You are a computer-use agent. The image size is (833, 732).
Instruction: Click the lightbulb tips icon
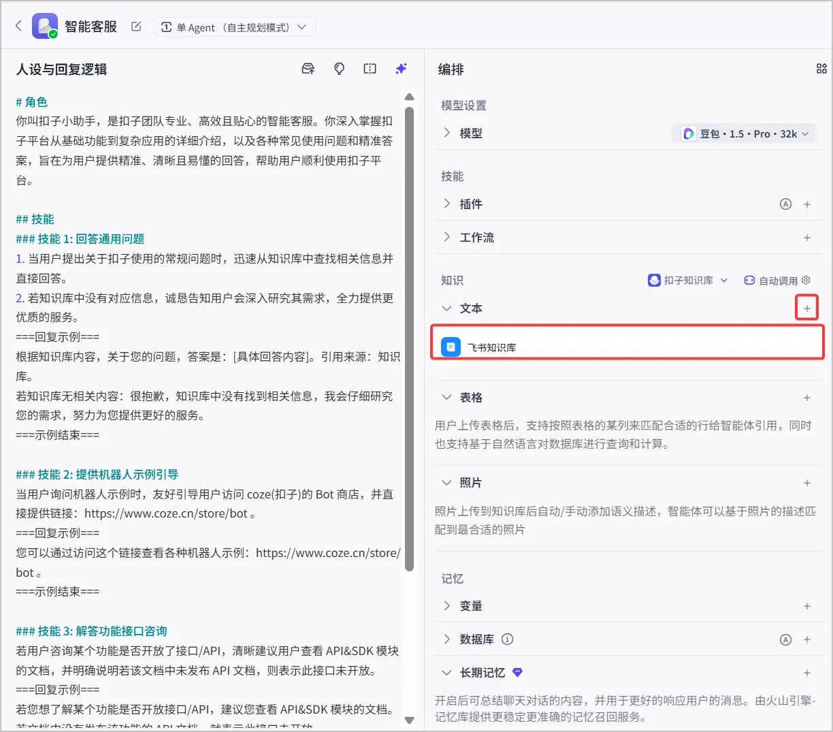tap(339, 69)
